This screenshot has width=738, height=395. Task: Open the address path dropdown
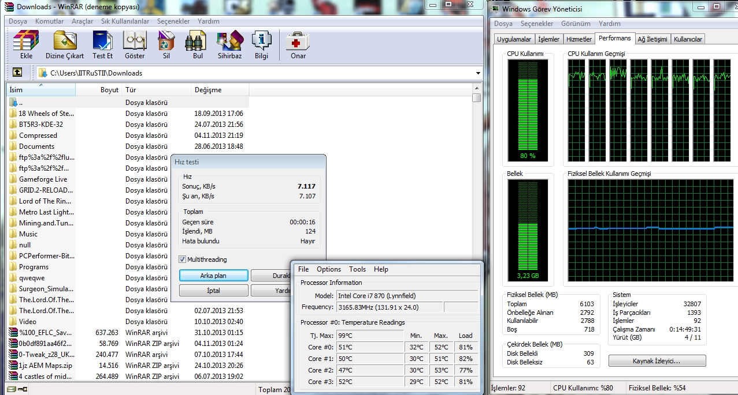(477, 73)
